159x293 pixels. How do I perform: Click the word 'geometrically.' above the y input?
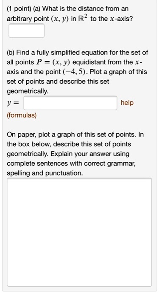point(28,91)
